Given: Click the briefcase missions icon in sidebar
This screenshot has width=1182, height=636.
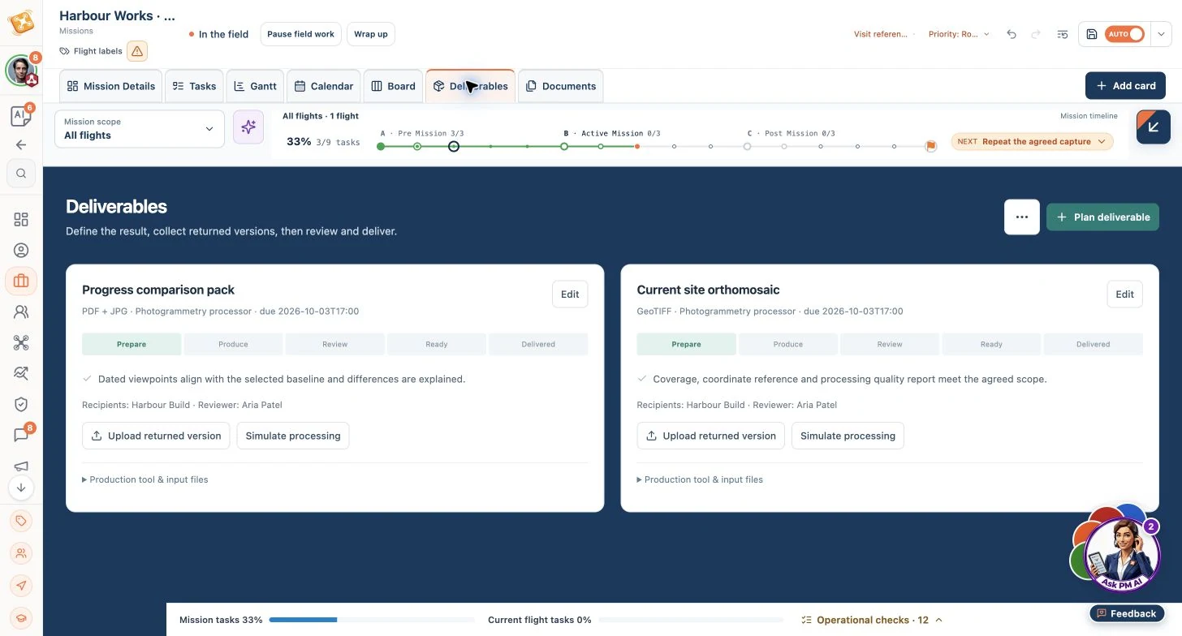Looking at the screenshot, I should [x=21, y=281].
